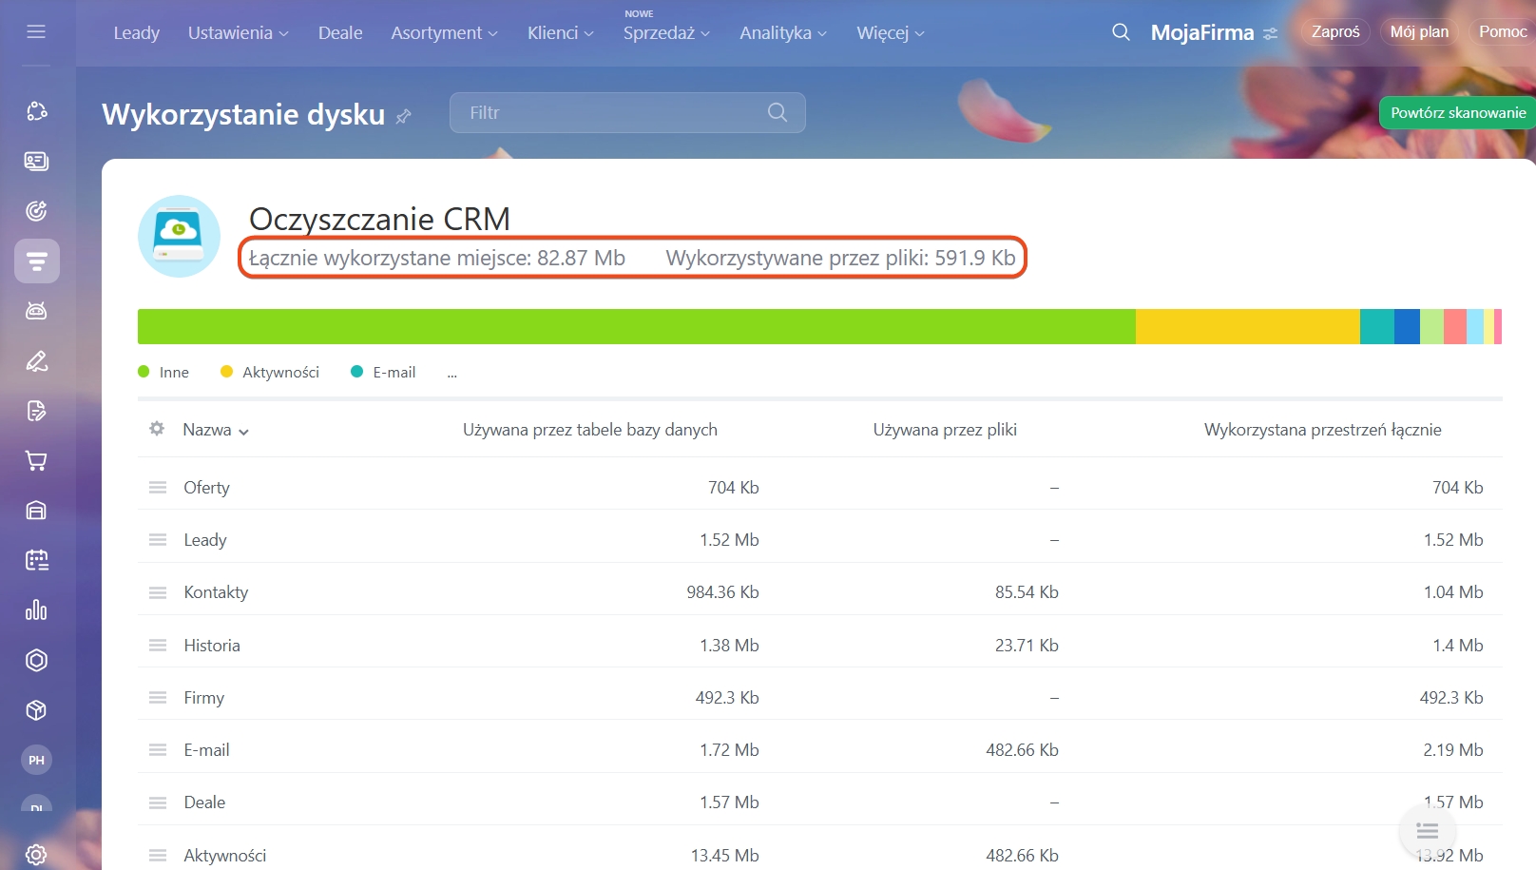Click the shopping cart sidebar icon
1536x870 pixels.
[36, 461]
